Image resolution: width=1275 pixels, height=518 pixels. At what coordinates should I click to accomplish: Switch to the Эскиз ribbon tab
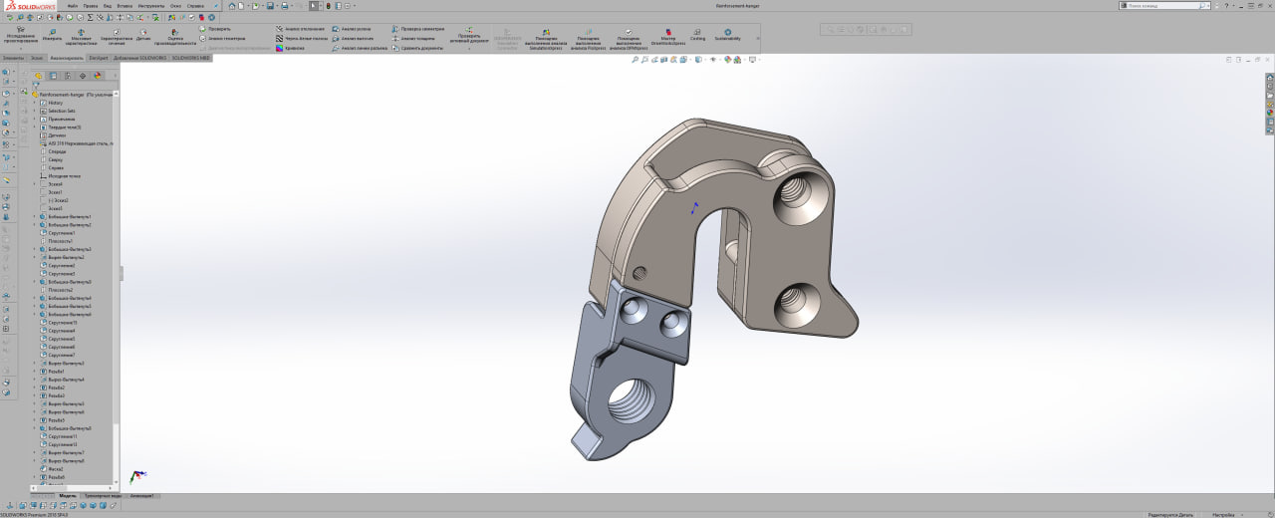(x=37, y=59)
